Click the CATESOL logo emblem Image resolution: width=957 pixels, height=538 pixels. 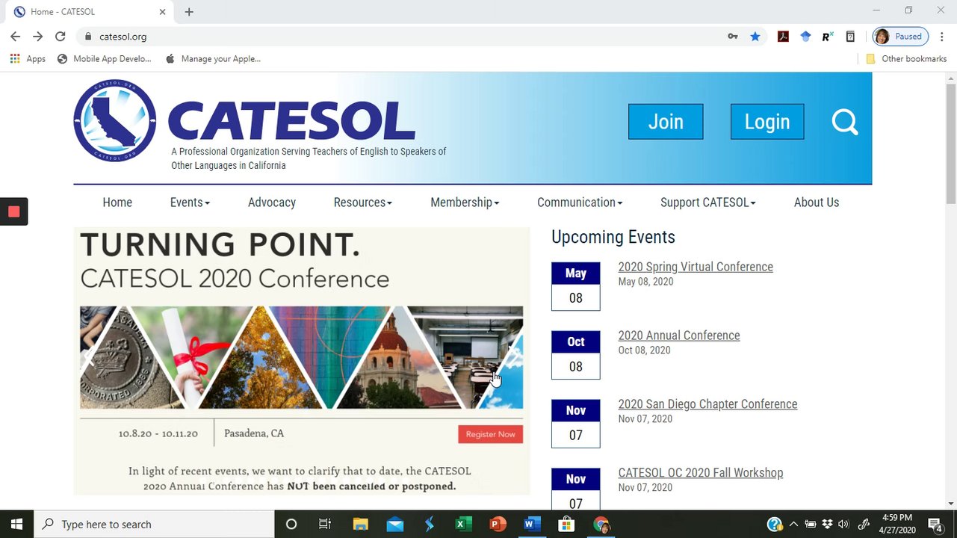[x=115, y=120]
